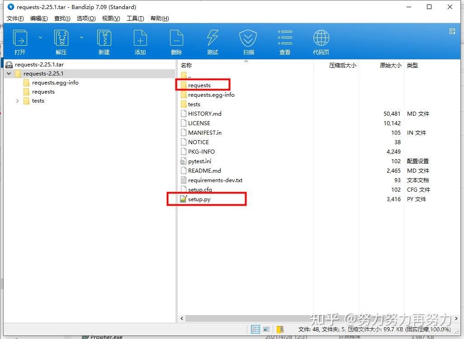Image resolution: width=464 pixels, height=339 pixels.
Task: Switch to thumbnail view icon in status bar
Action: click(266, 329)
